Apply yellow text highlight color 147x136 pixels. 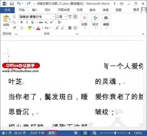pos(30,28)
